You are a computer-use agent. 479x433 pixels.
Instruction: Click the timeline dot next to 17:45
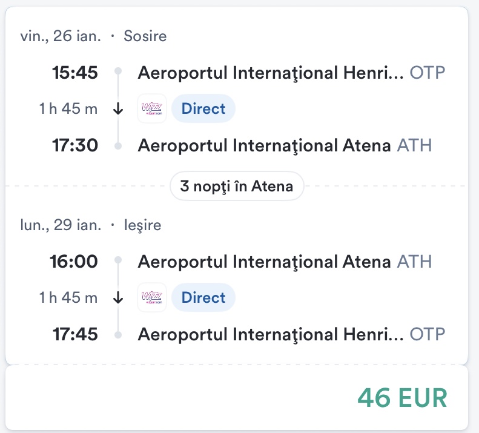[x=119, y=334]
